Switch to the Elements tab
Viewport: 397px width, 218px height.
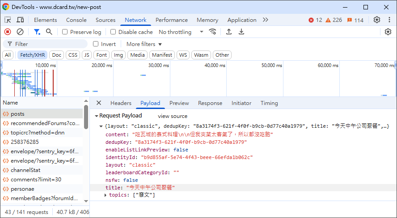tap(45, 20)
